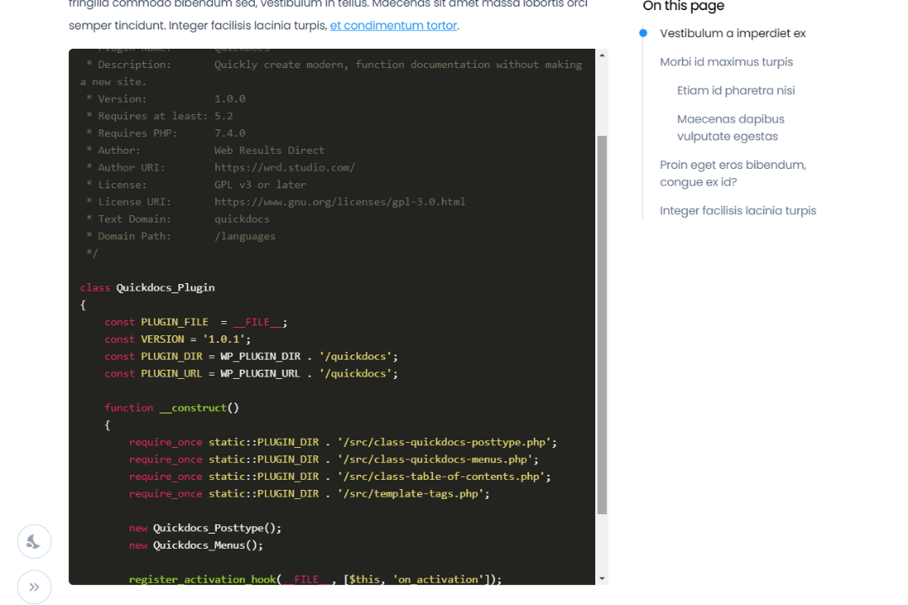Click the "On this page" heading

coord(683,7)
